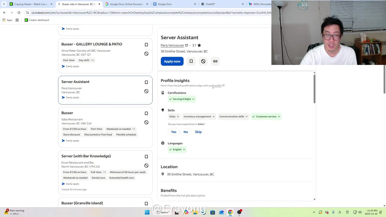The image size is (386, 217).
Task: Mark Gallery Lounge & Patio job not interested
Action: tap(146, 54)
